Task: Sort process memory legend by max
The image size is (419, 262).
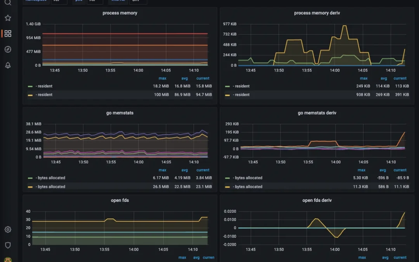Action: pos(162,78)
